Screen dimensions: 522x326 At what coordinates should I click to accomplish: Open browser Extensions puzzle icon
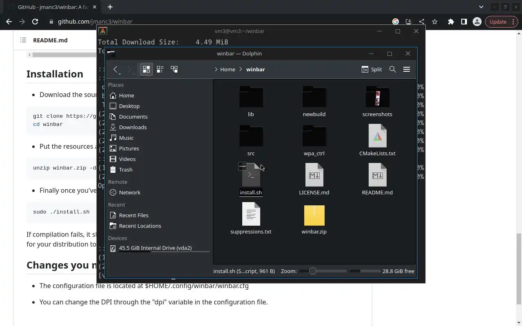click(x=451, y=22)
